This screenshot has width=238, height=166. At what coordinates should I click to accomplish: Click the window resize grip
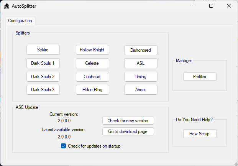236,163
